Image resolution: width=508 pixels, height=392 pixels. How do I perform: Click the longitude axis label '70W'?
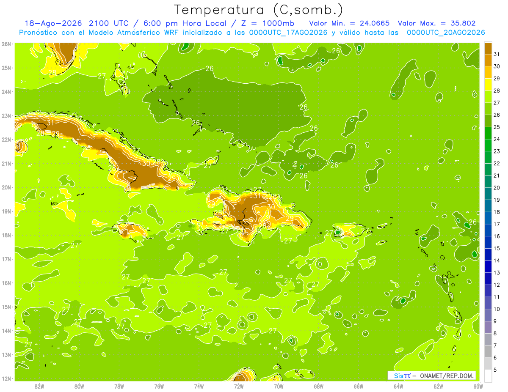[x=279, y=386]
